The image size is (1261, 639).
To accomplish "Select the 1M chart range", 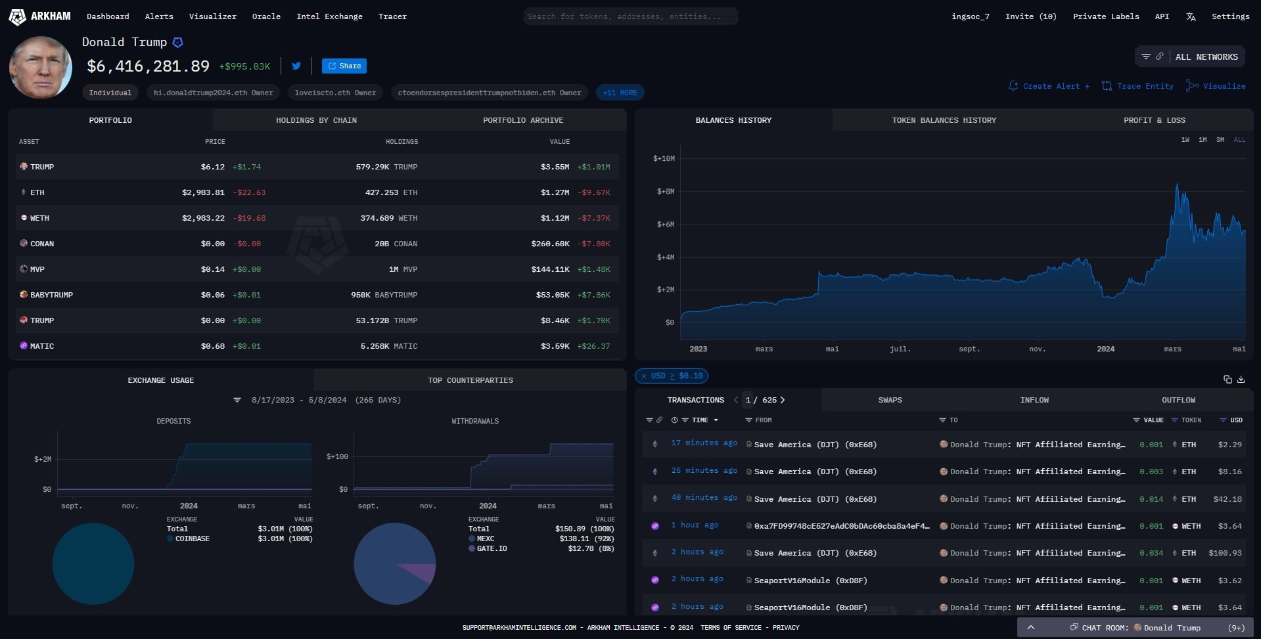I will pyautogui.click(x=1203, y=140).
